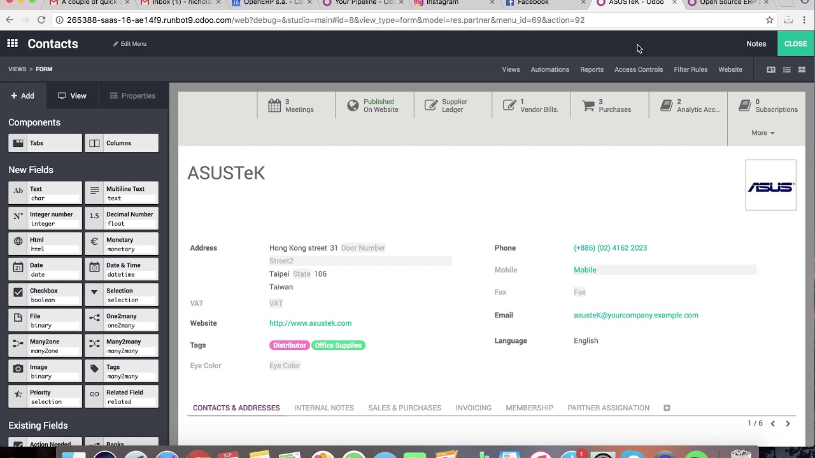Expand the More dropdown in button box
The image size is (815, 458).
[x=763, y=133]
